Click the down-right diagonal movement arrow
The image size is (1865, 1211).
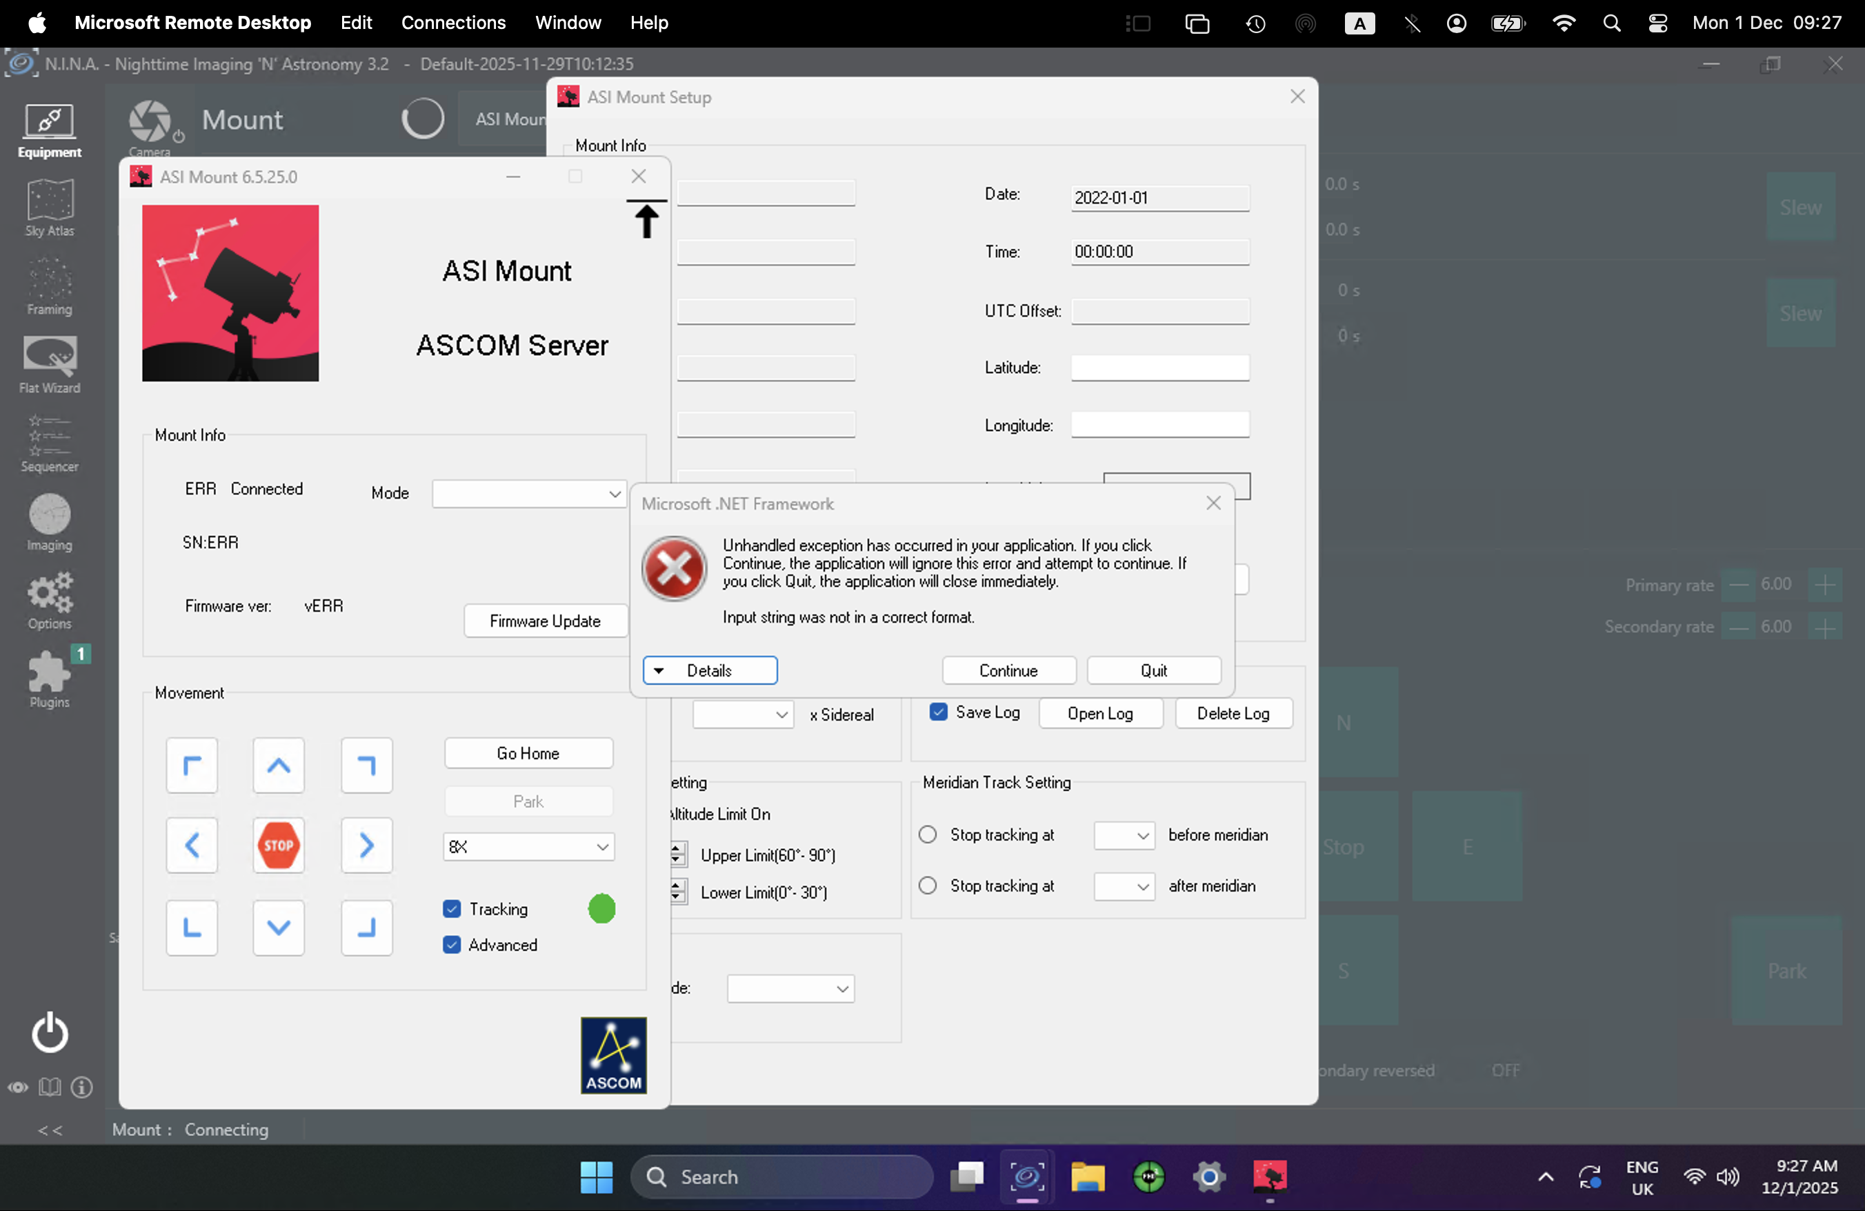coord(366,928)
